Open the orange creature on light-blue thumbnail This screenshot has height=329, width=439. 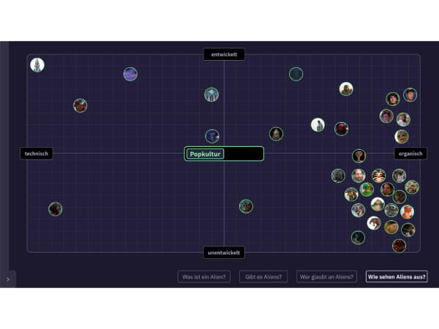coord(407,212)
